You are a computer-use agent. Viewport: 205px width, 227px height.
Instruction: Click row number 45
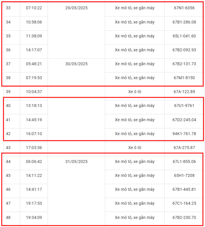pyautogui.click(x=8, y=175)
